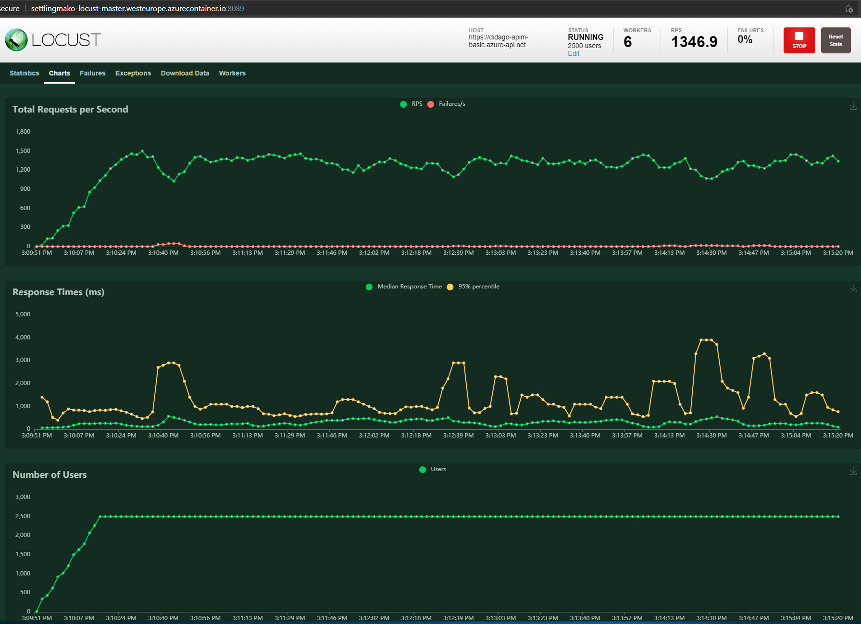Click the browser bookmark star icon
This screenshot has width=861, height=624.
(x=849, y=9)
